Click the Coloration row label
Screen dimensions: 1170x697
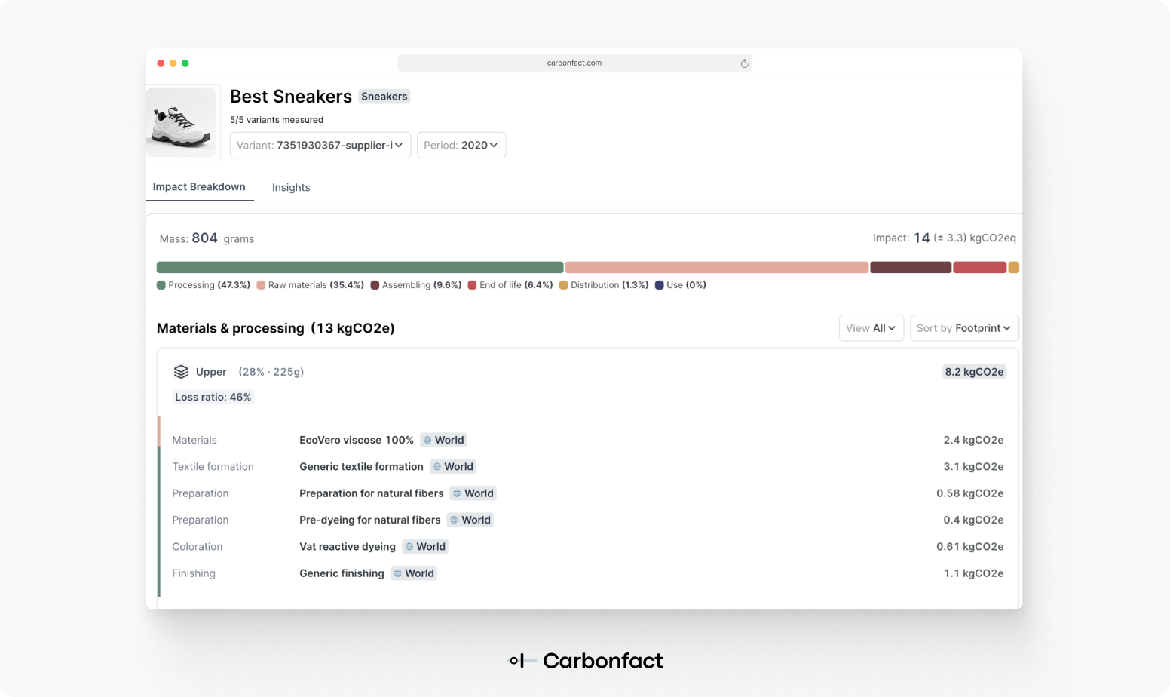click(198, 547)
